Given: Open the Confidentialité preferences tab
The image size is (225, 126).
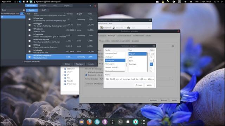Looking at the screenshot, I should pos(138,36).
